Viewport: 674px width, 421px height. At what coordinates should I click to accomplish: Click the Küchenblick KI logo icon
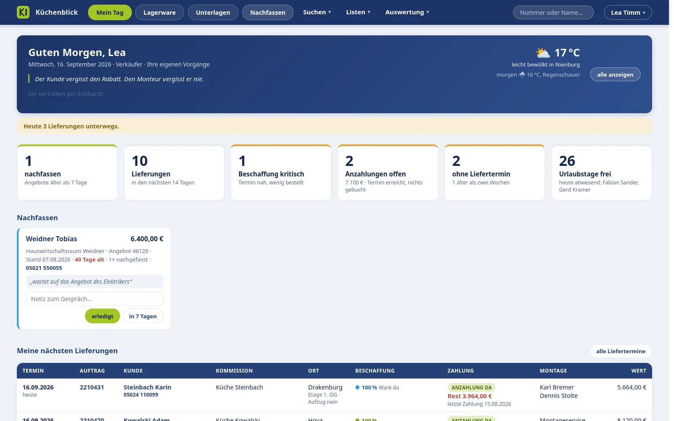click(23, 12)
